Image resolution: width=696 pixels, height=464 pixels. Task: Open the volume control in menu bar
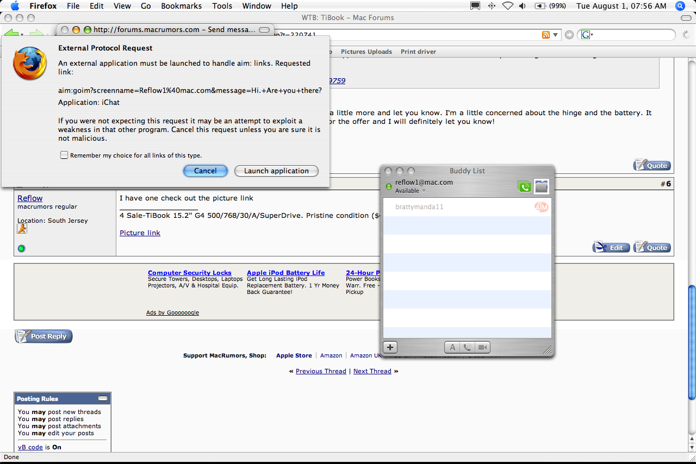523,6
